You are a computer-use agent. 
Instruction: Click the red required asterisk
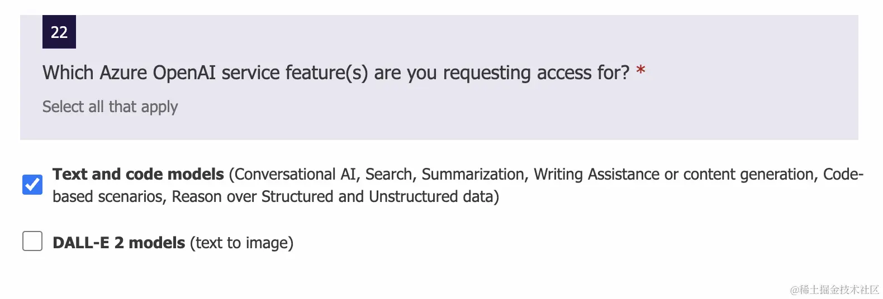tap(640, 71)
